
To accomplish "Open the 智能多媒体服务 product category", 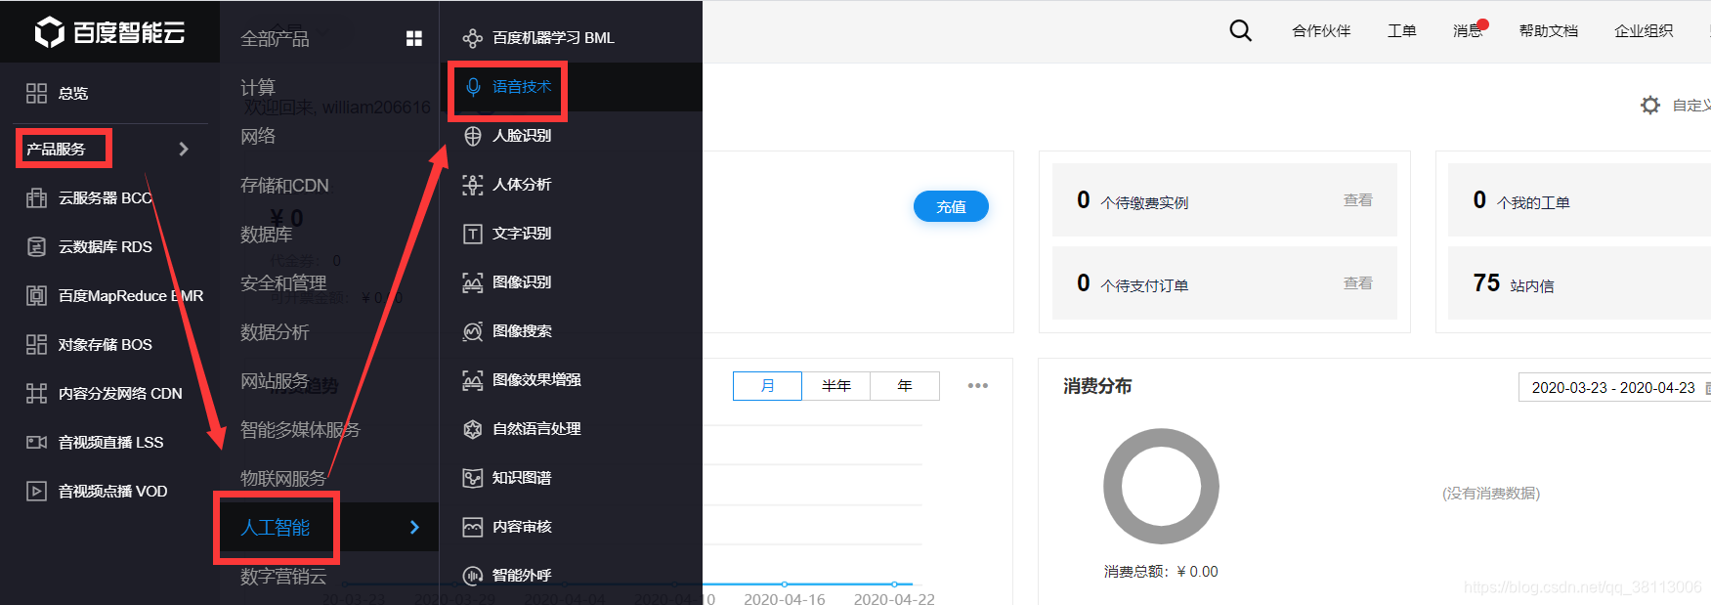I will point(300,429).
